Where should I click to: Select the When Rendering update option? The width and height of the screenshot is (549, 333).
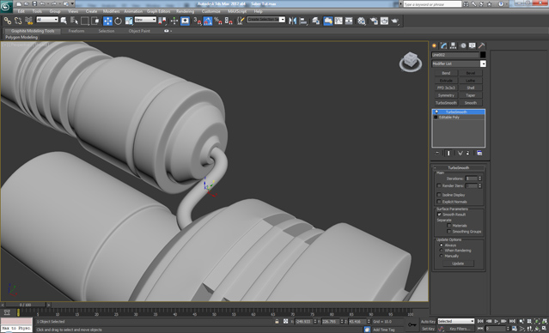[x=441, y=251]
